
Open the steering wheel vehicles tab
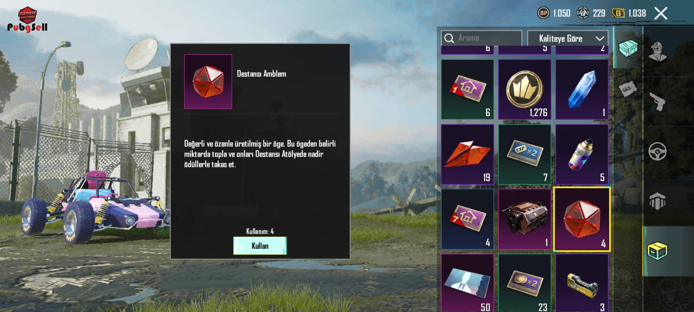click(x=658, y=151)
